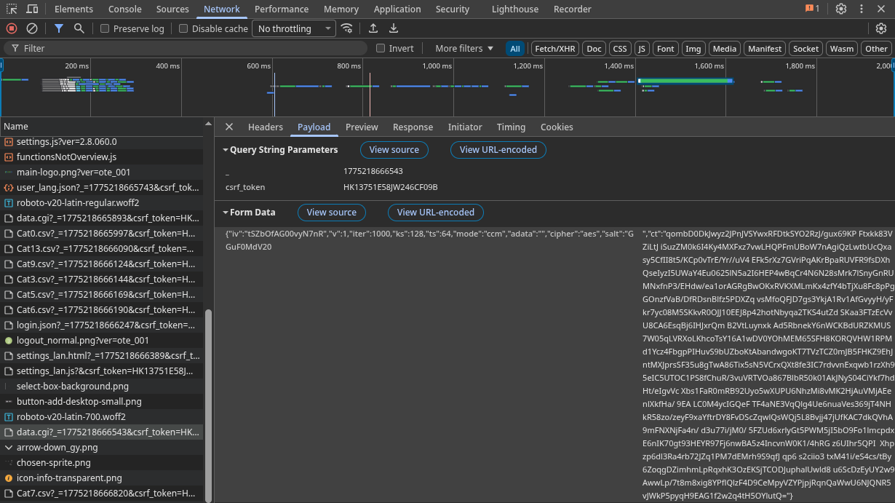The width and height of the screenshot is (895, 503).
Task: Open the No throttling dropdown
Action: (x=294, y=28)
